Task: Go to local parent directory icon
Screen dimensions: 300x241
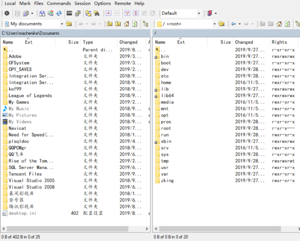Action: [109, 24]
